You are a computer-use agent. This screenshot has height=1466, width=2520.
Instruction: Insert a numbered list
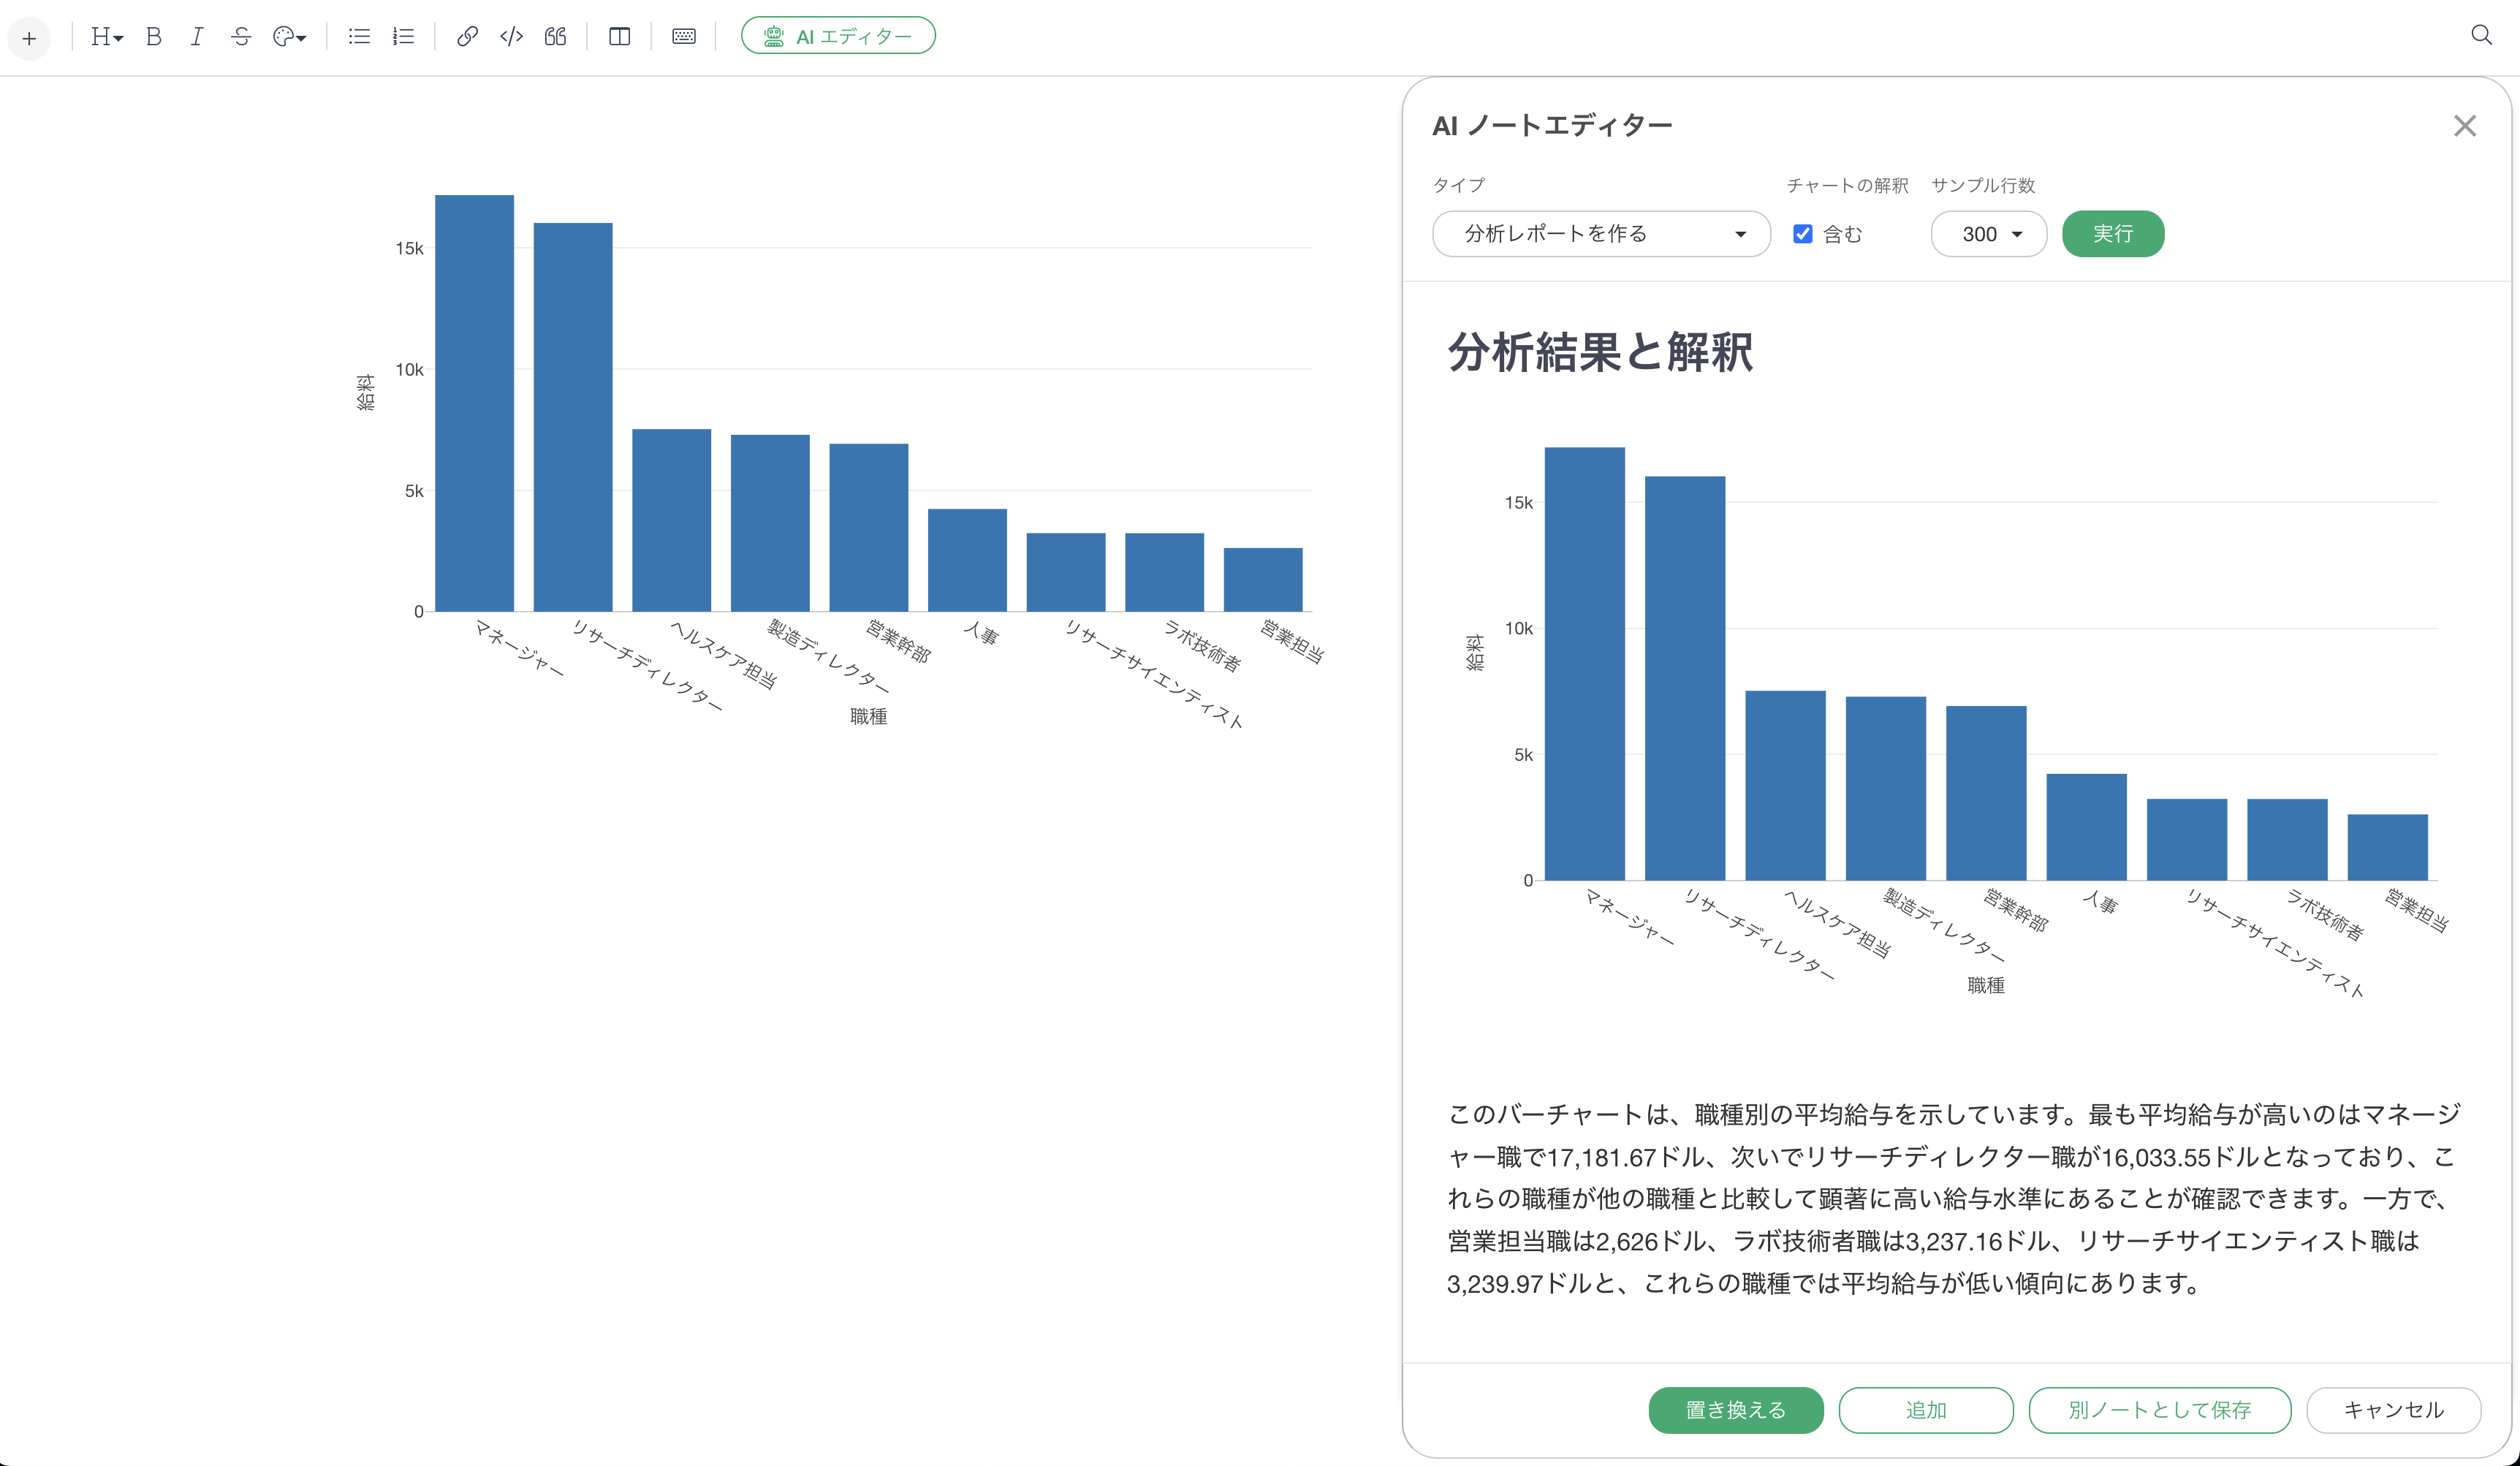click(x=403, y=37)
